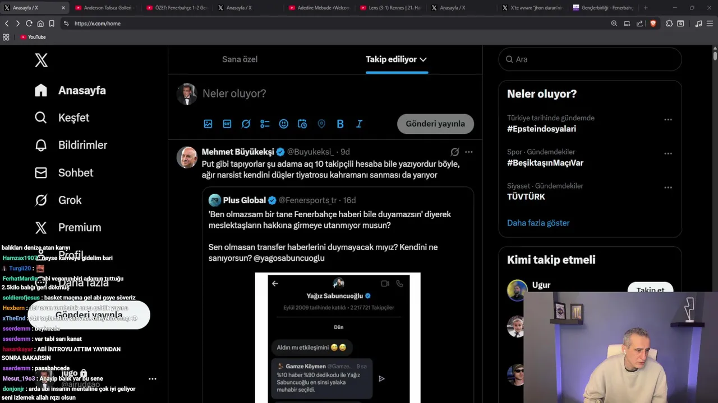Open the quoted screenshot image
The height and width of the screenshot is (403, 718).
(x=338, y=338)
